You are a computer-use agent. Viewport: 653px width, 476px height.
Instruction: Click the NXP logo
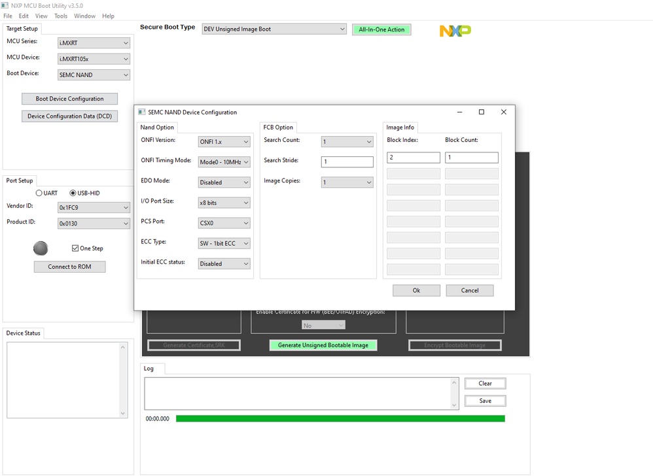tap(455, 30)
